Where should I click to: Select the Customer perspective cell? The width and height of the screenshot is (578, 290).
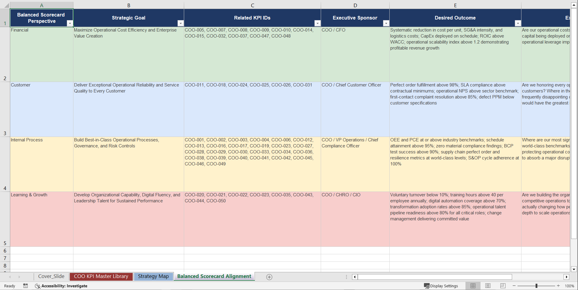(42, 109)
